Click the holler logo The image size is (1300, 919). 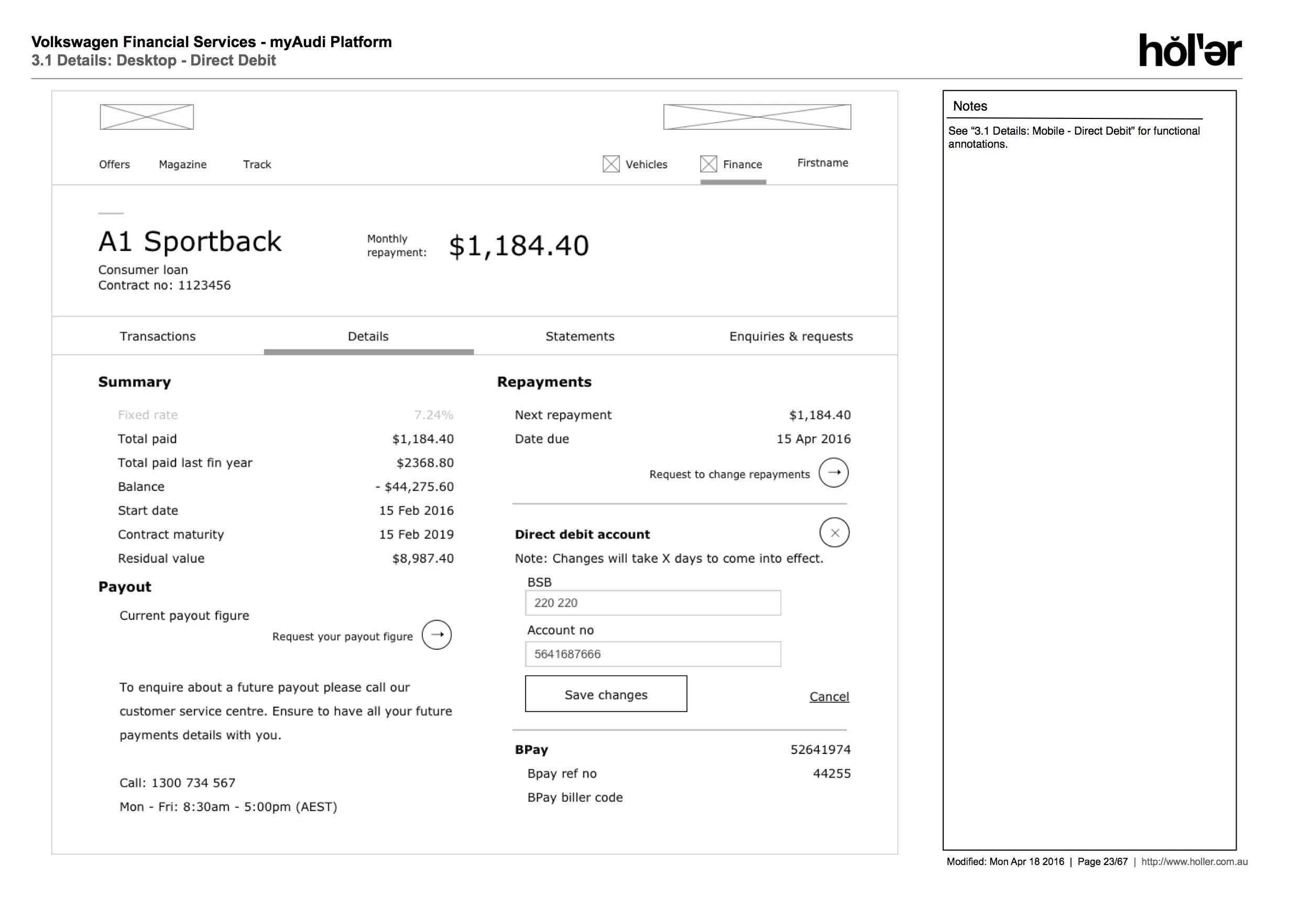tap(1190, 50)
